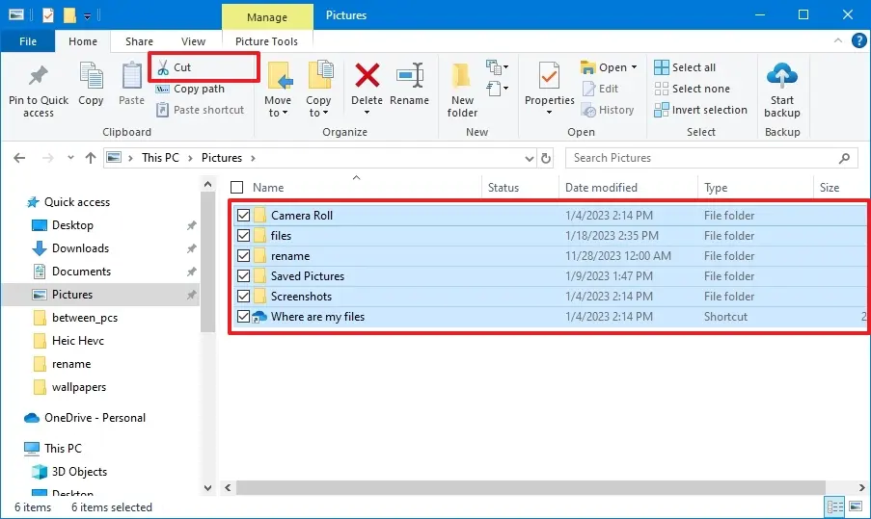Uncheck the Screenshots folder checkbox
The image size is (871, 519).
[x=243, y=297]
